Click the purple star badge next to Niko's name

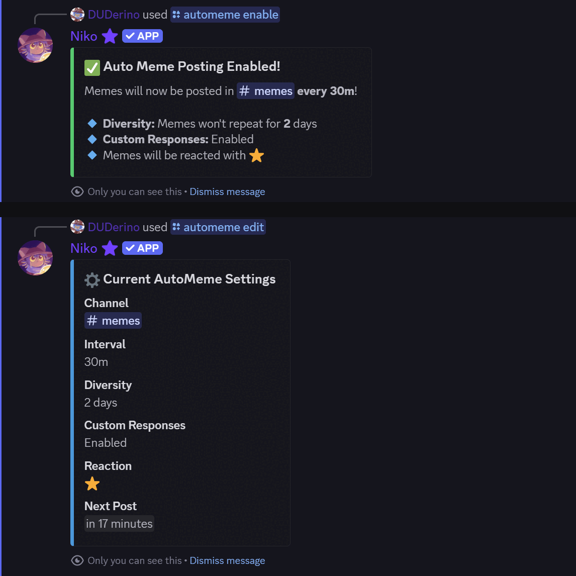pos(110,36)
